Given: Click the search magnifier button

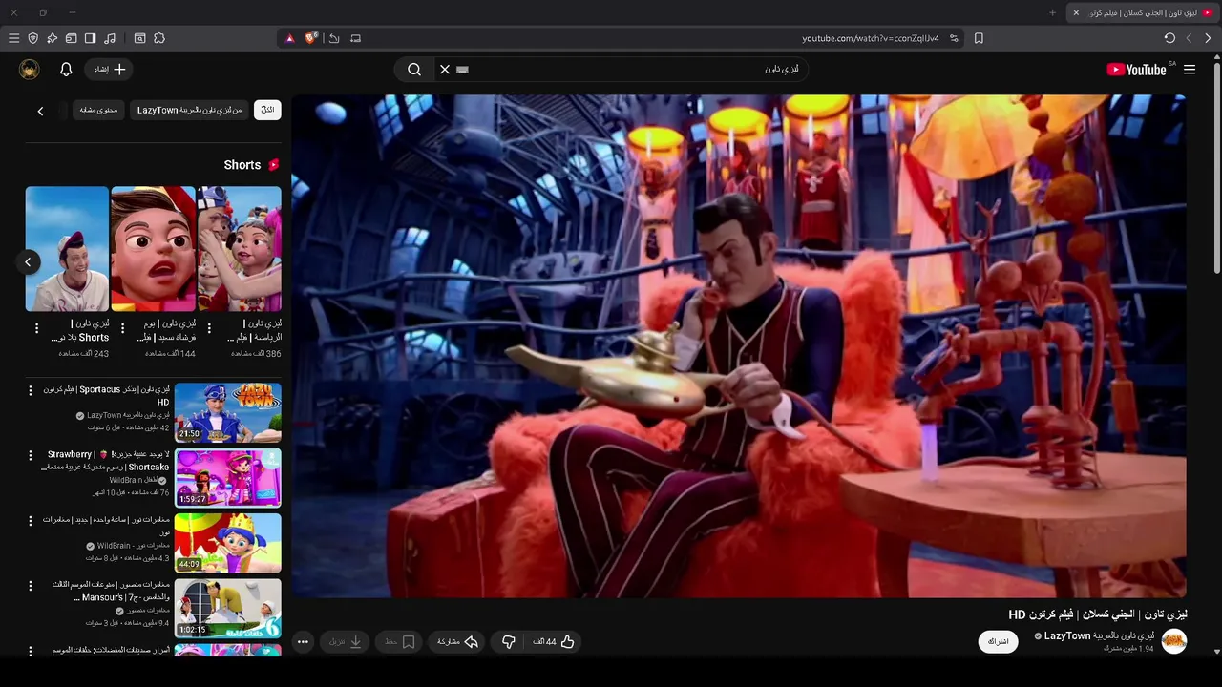Looking at the screenshot, I should [414, 69].
